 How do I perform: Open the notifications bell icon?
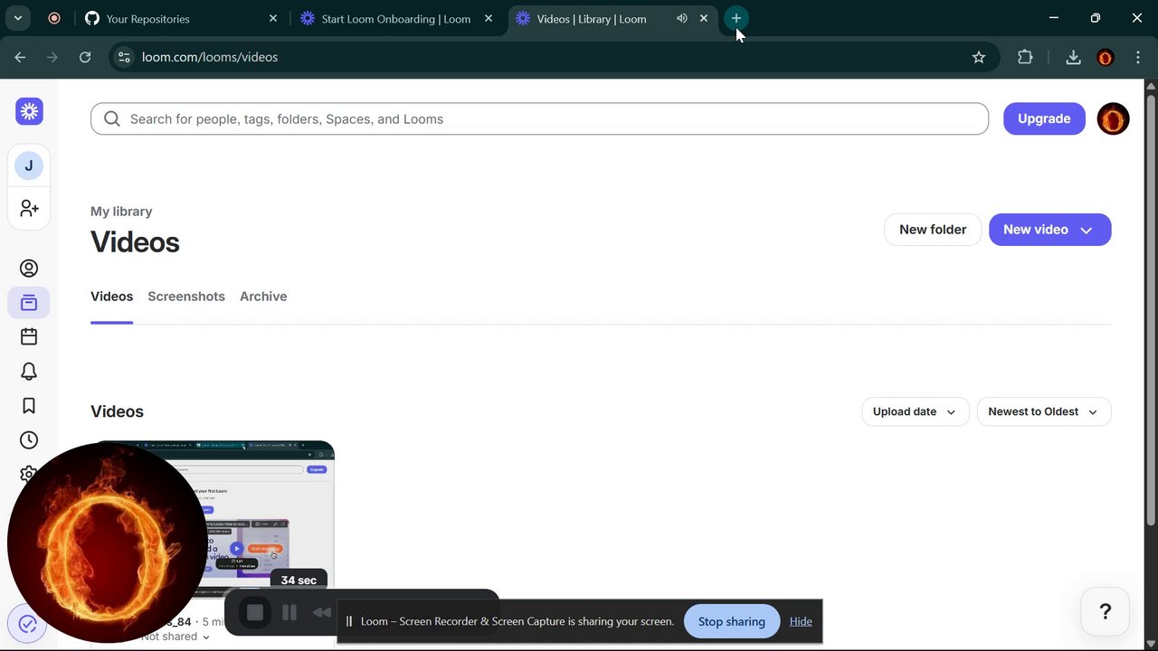[x=29, y=372]
